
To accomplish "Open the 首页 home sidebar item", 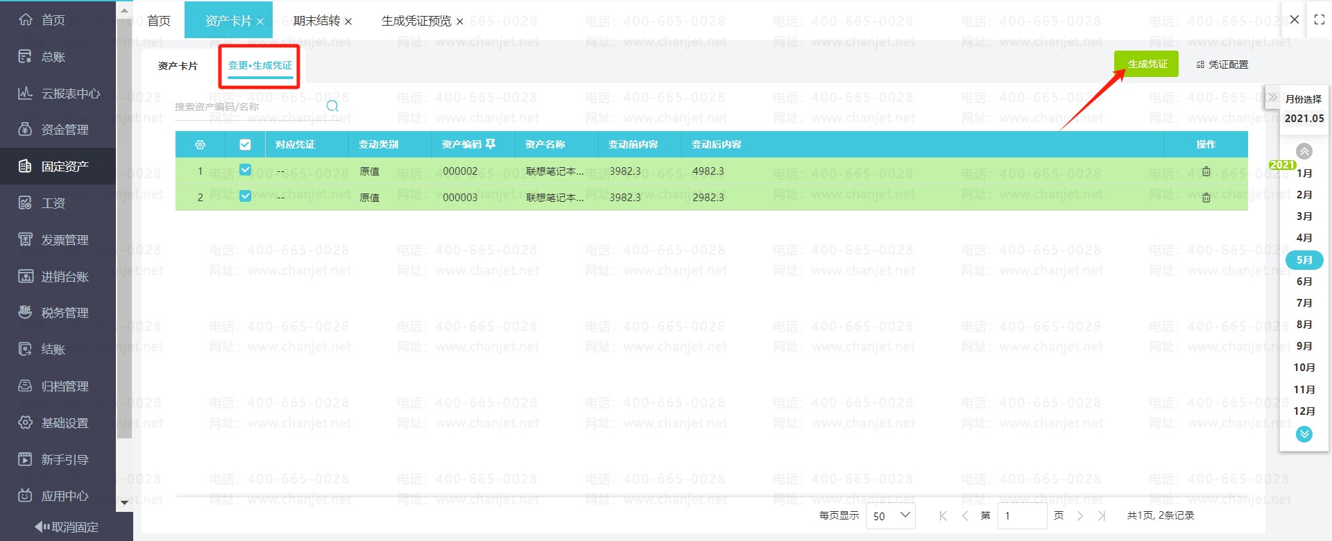I will (x=42, y=20).
